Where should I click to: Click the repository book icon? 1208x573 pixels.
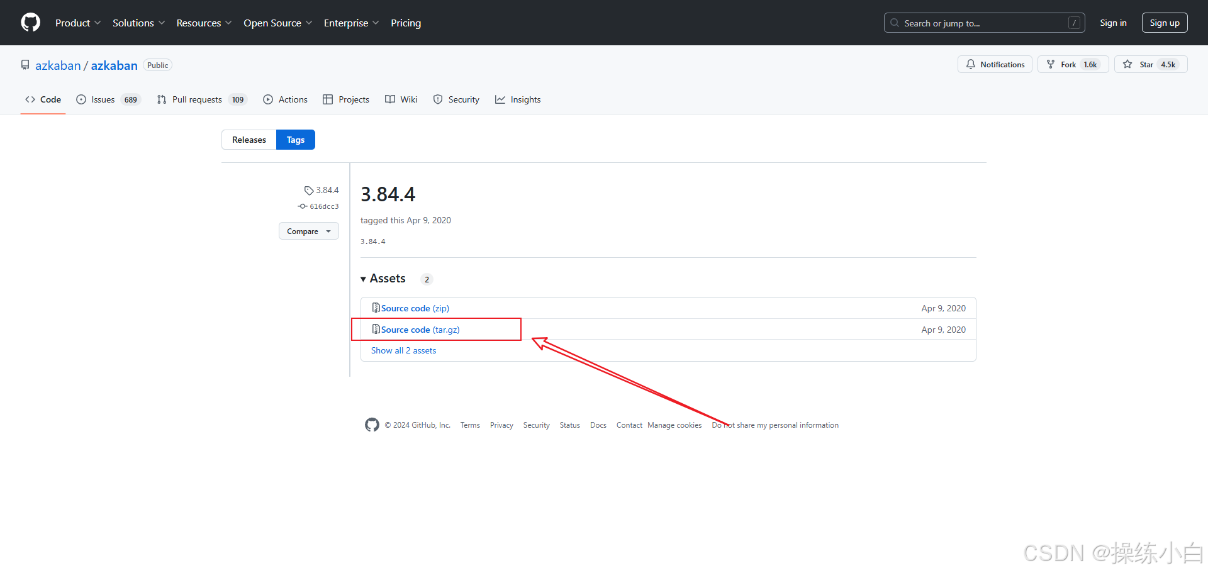[25, 65]
